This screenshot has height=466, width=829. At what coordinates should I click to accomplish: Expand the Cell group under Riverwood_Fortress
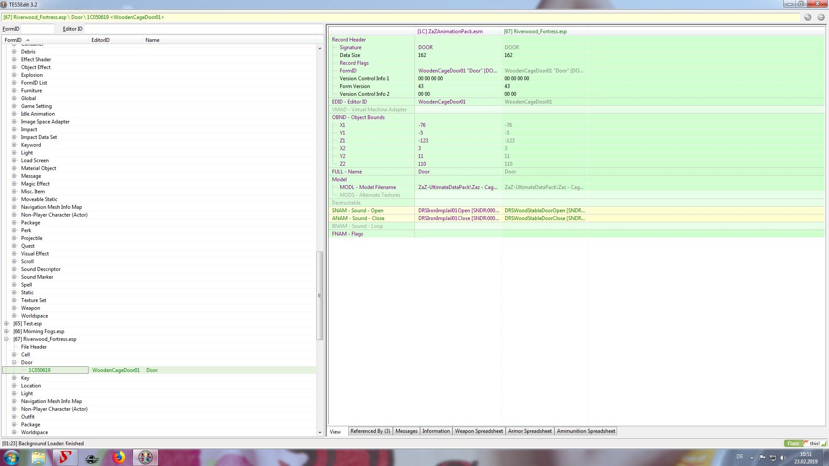point(14,355)
